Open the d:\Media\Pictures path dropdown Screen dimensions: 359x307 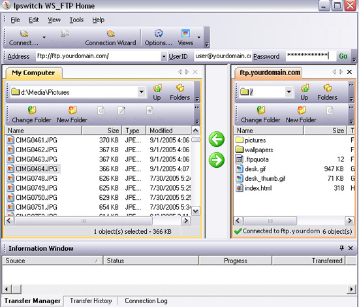(x=142, y=92)
